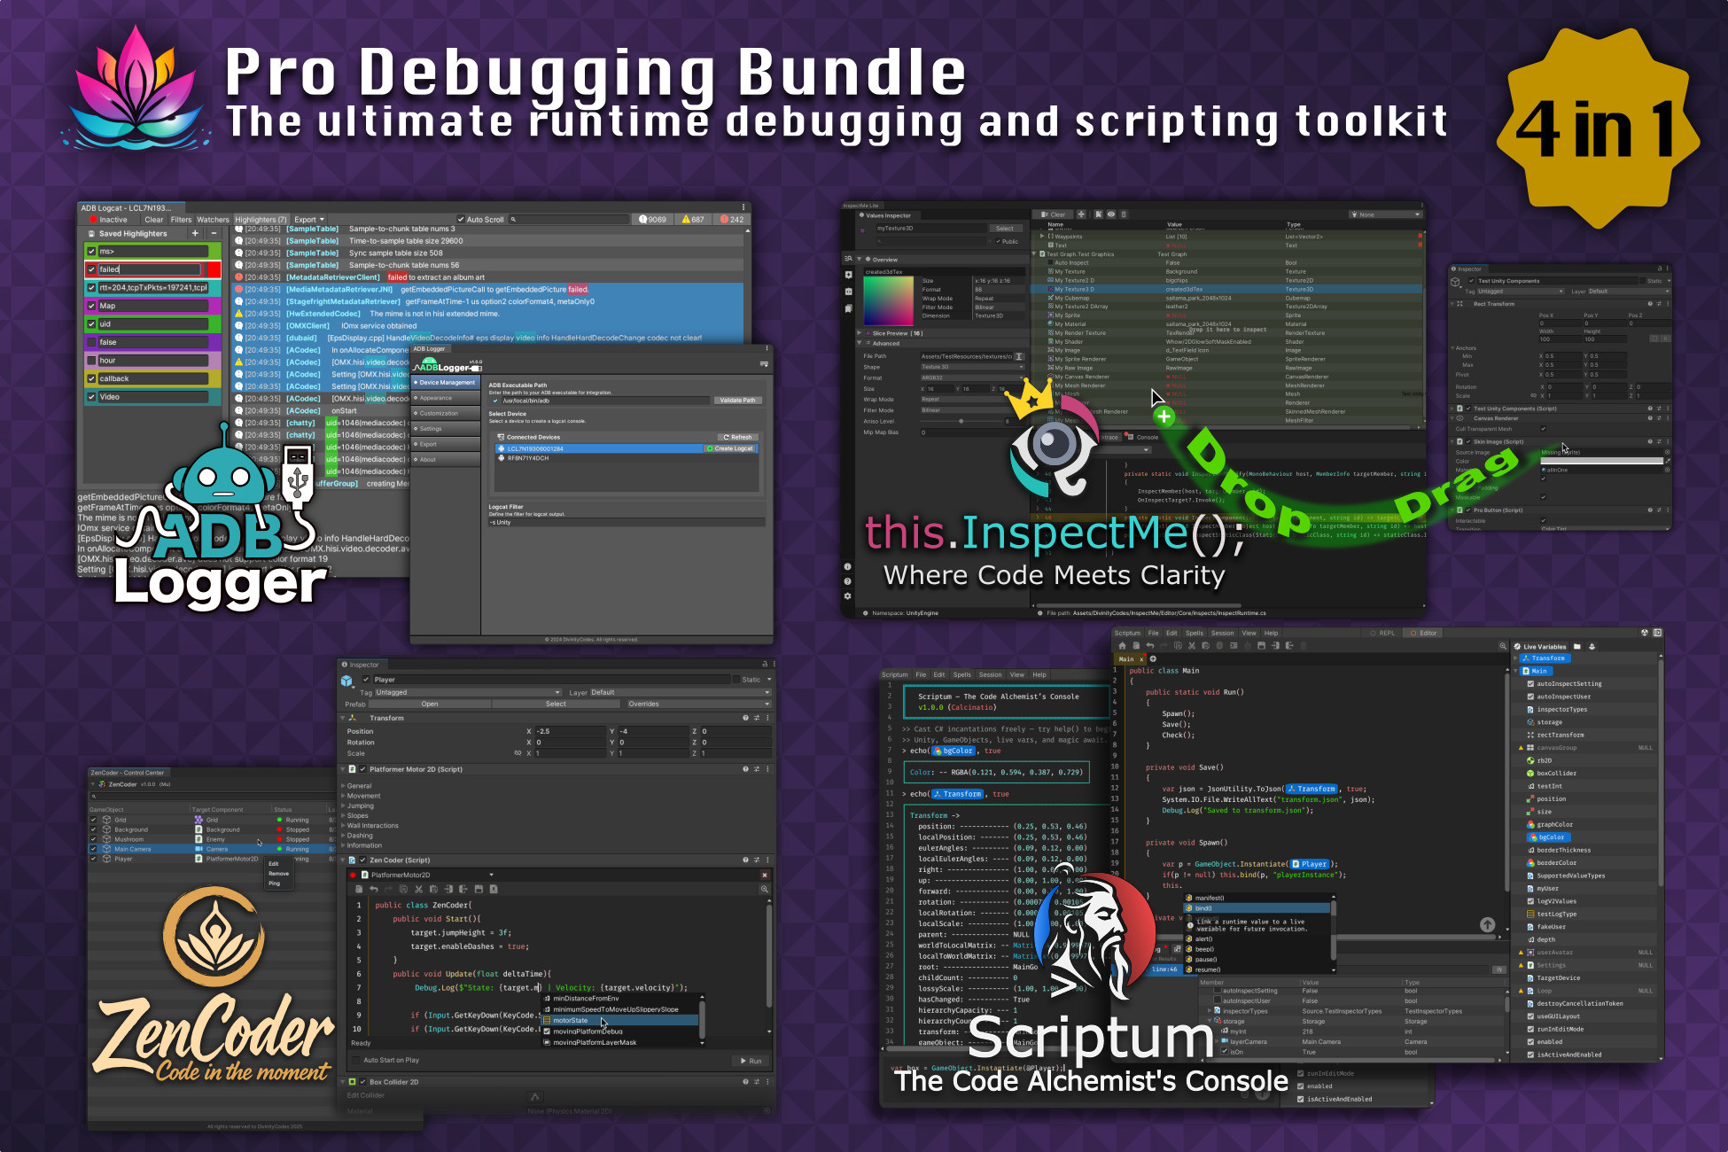This screenshot has width=1728, height=1152.
Task: Click the search icon in Scriptum editor toolbar
Action: (x=1502, y=646)
